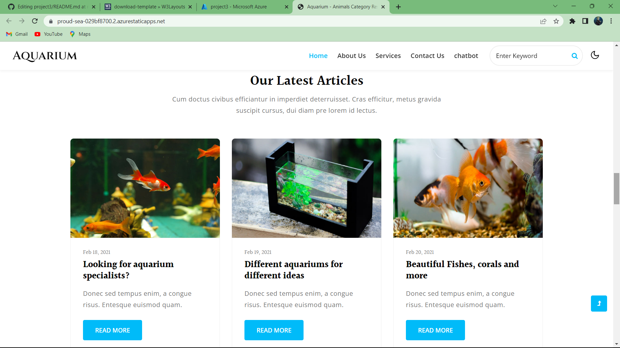Bookmark this page with the star icon

pos(556,21)
